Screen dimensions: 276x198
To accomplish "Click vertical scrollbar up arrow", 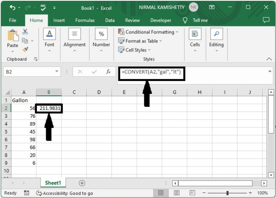I will tap(271, 92).
